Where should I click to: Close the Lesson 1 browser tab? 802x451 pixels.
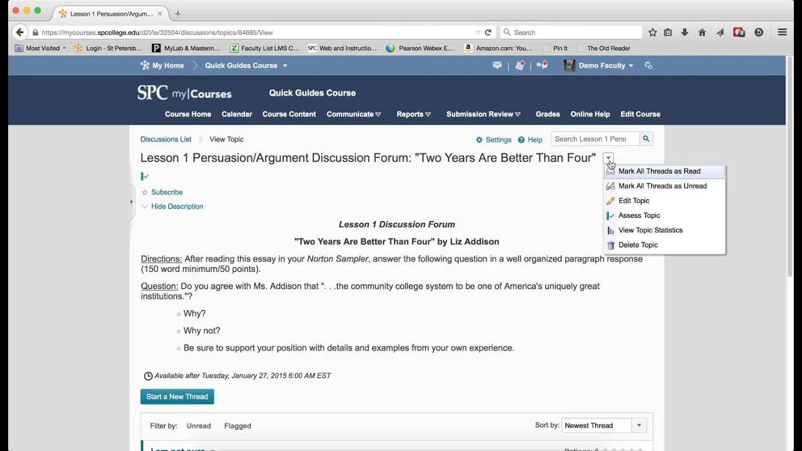pyautogui.click(x=160, y=14)
